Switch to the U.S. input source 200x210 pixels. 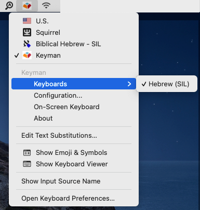pyautogui.click(x=74, y=21)
